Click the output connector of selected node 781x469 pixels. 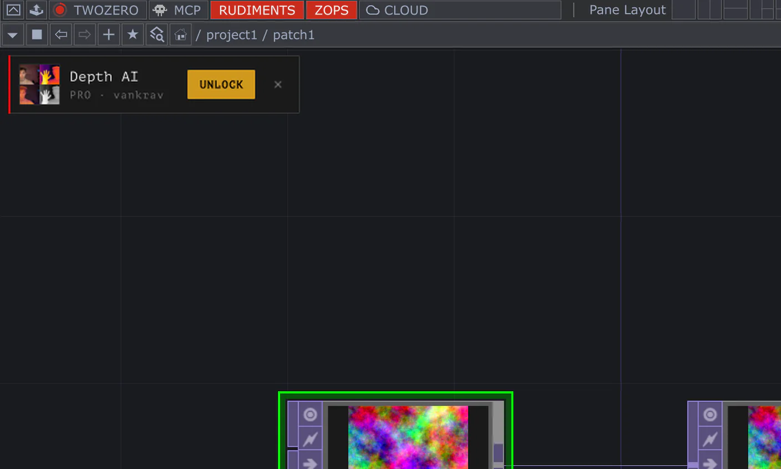(498, 453)
